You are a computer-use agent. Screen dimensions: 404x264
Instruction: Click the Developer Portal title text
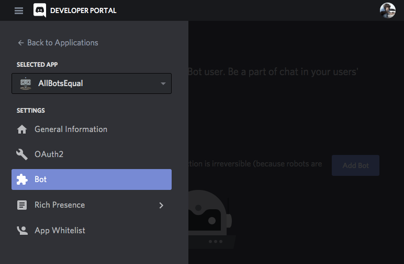pos(83,10)
